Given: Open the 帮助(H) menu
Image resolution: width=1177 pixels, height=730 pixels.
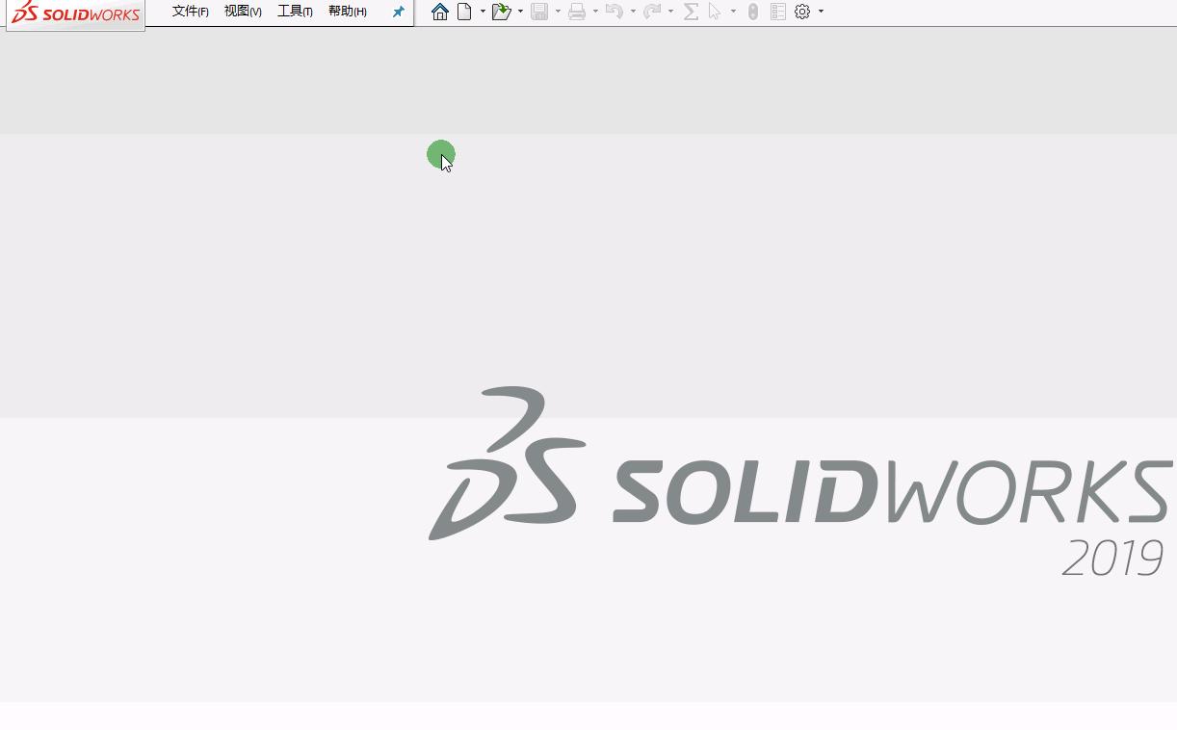Looking at the screenshot, I should (x=347, y=12).
